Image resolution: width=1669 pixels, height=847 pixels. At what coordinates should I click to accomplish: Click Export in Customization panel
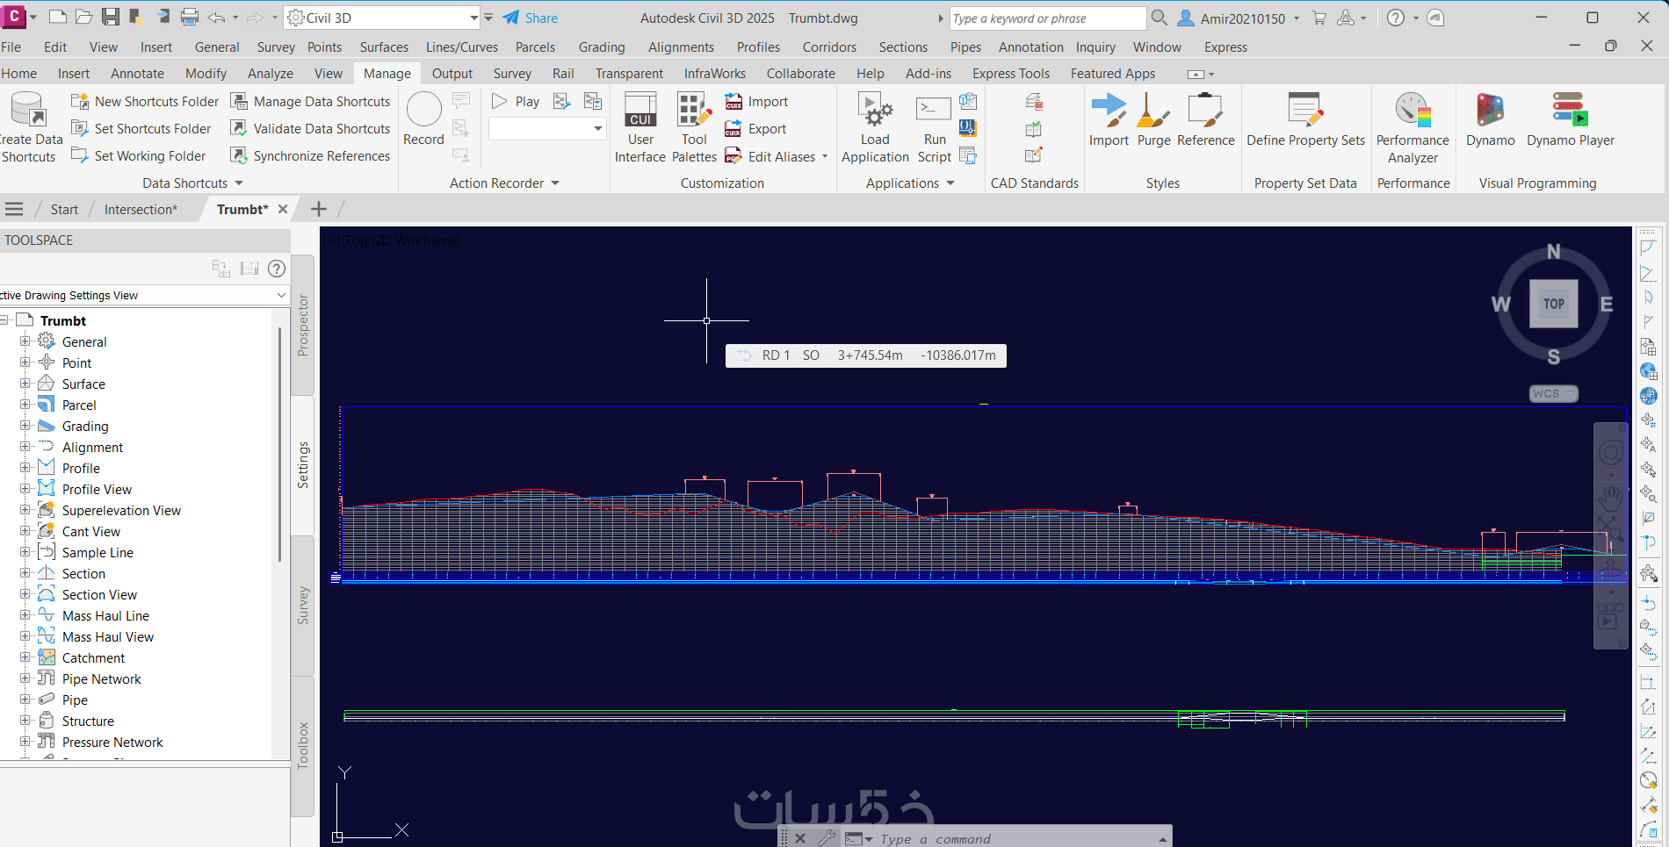(756, 129)
